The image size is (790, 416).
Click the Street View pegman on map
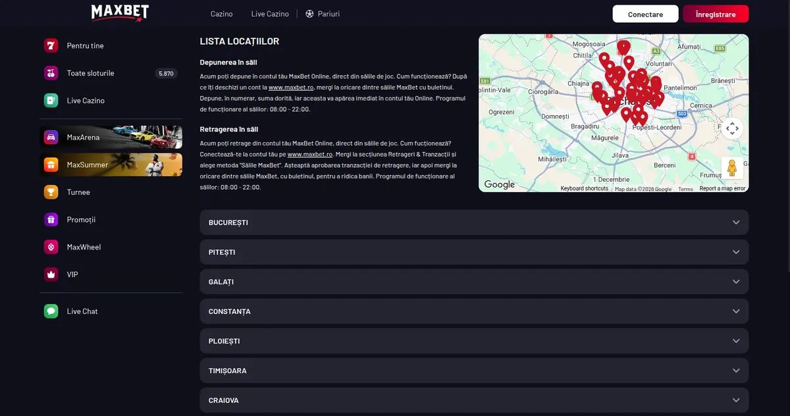[732, 168]
